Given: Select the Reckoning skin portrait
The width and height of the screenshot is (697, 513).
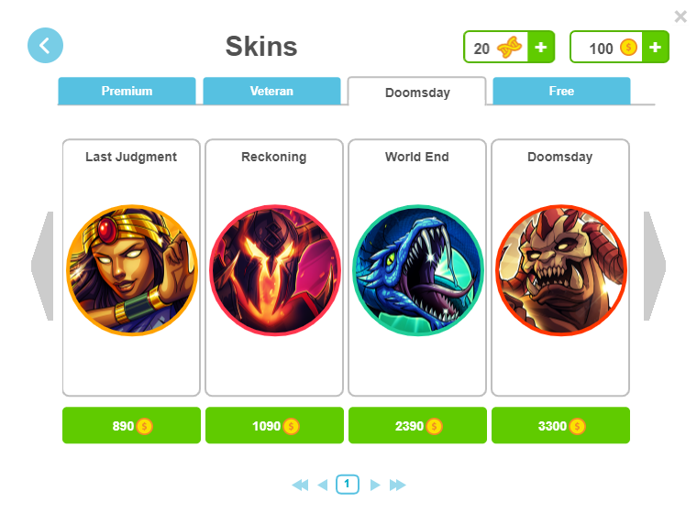Looking at the screenshot, I should pyautogui.click(x=275, y=270).
